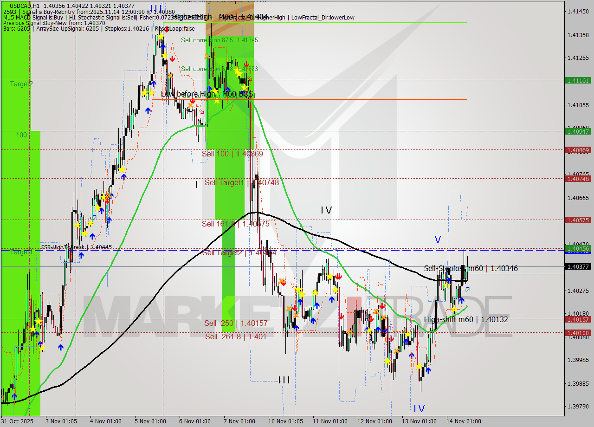Select the Roman numeral V wave marker
The image size is (594, 427).
pyautogui.click(x=437, y=239)
